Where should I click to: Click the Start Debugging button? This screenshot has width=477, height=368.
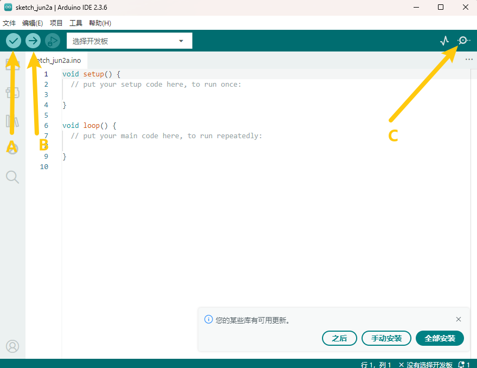point(53,41)
